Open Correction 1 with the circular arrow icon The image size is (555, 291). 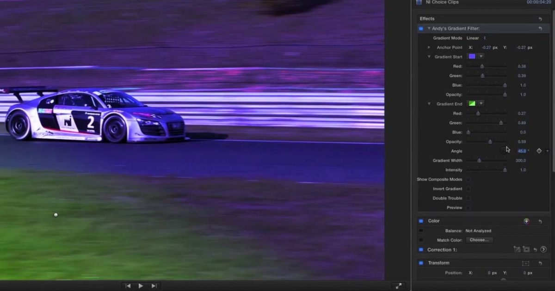coord(544,249)
